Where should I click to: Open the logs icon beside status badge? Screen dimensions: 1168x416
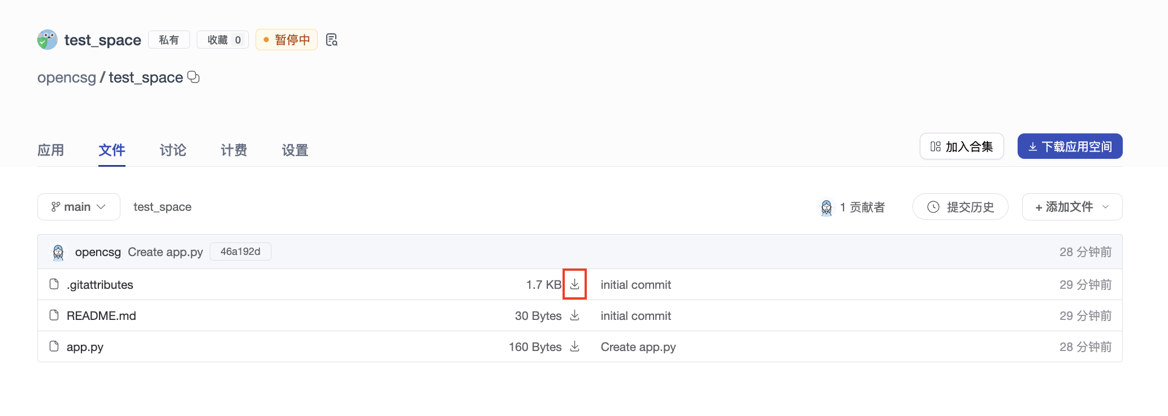pos(332,40)
